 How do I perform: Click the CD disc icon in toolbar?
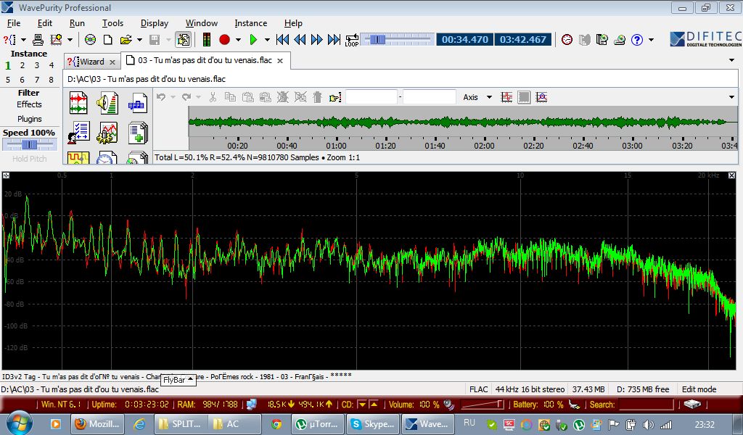pos(90,40)
